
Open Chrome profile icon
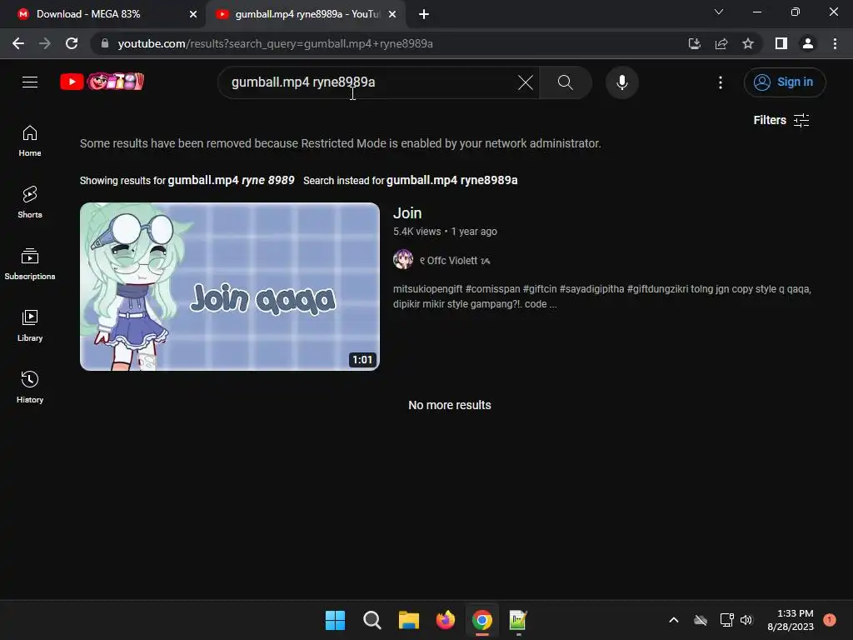tap(808, 43)
